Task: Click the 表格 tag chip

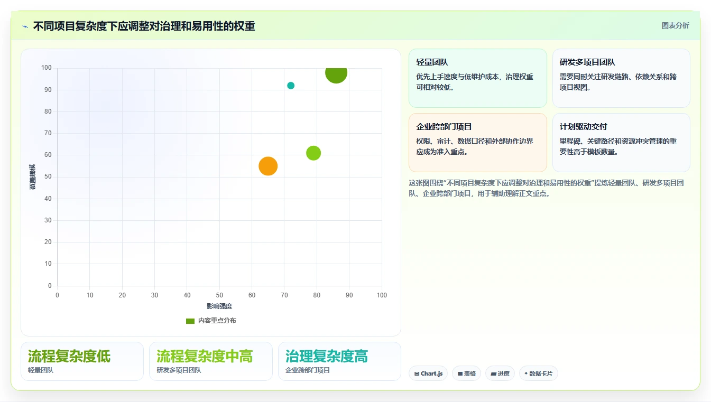Action: (466, 373)
